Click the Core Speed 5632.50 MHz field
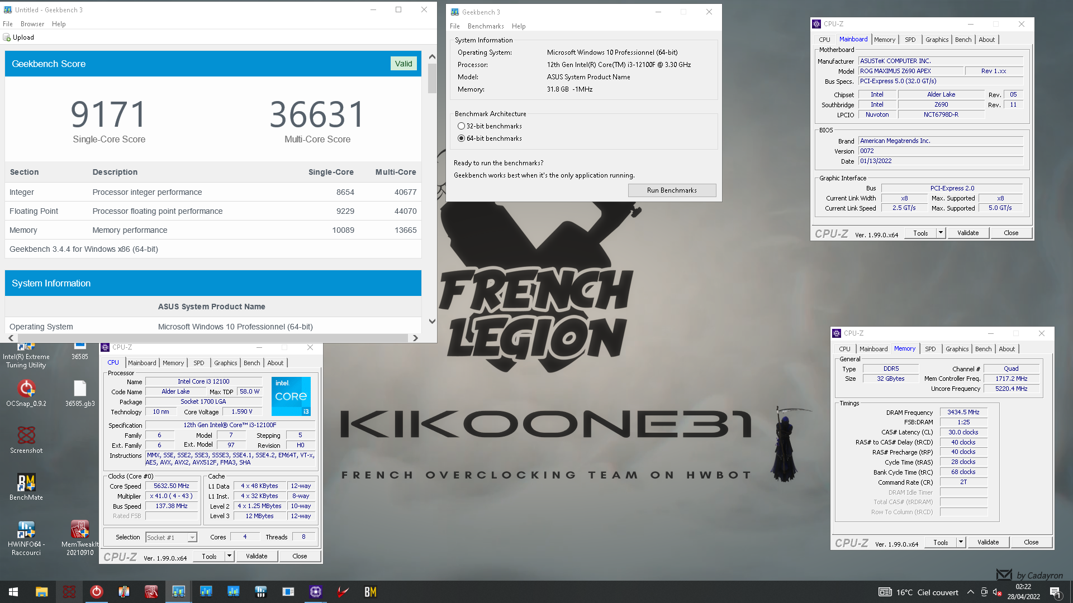1073x603 pixels. coord(171,486)
